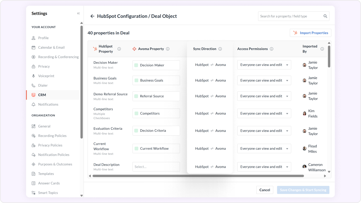Click the Privacy lock icon
This screenshot has height=203, width=361.
(34, 67)
